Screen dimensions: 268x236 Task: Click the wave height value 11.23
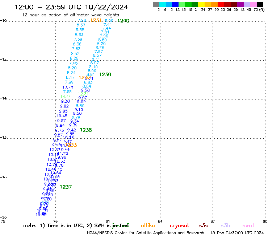(x=63, y=154)
